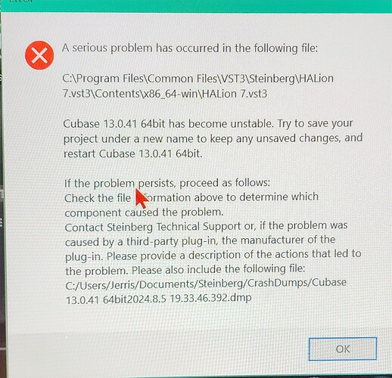This screenshot has width=392, height=378.
Task: Click 'Contact Steinberg Technical Support' text
Action: point(153,227)
